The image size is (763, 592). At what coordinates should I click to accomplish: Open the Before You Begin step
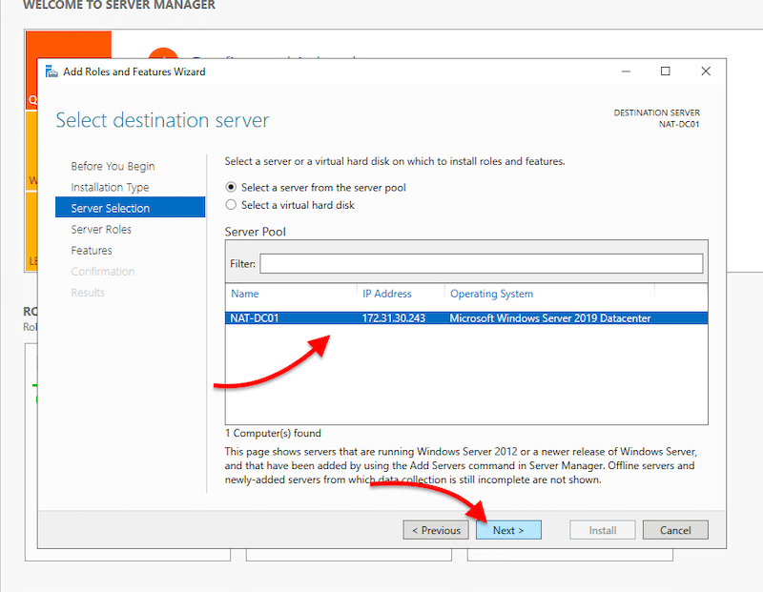coord(113,167)
